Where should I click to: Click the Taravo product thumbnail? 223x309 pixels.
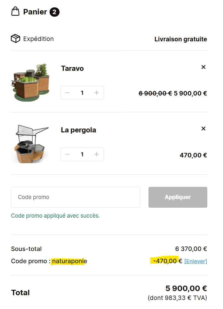pos(31,82)
